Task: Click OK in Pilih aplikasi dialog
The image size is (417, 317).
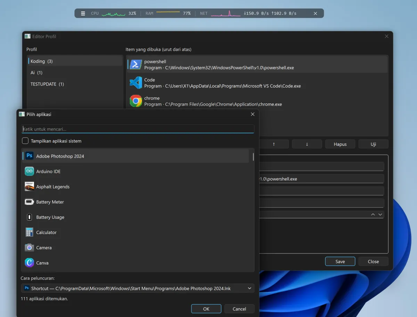Action: coord(206,309)
